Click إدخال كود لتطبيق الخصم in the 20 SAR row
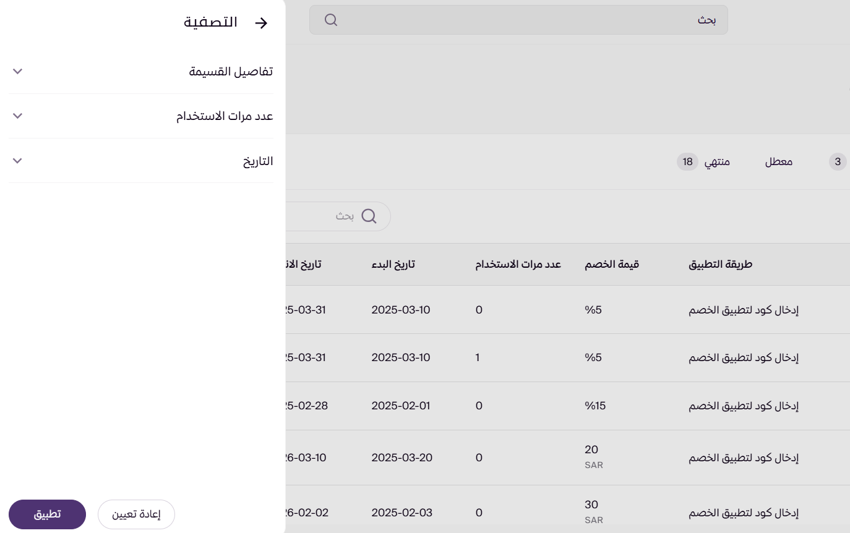Image resolution: width=850 pixels, height=533 pixels. pyautogui.click(x=744, y=458)
